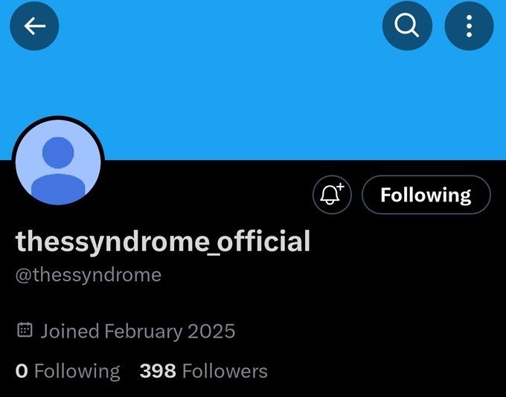
Task: Select the thessyndrome_official display name
Action: point(163,242)
